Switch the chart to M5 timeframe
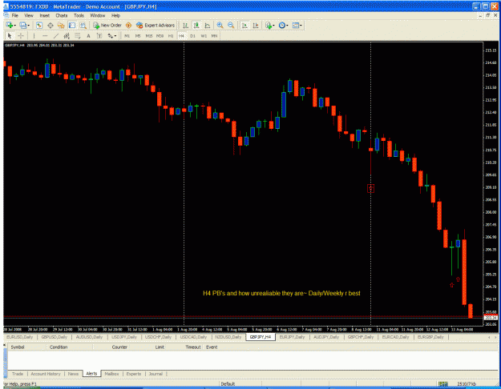The width and height of the screenshot is (501, 389). point(138,36)
